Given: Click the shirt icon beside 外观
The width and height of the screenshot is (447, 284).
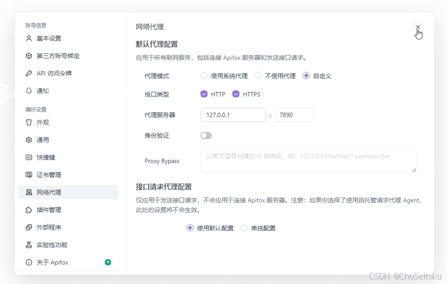Looking at the screenshot, I should 29,123.
